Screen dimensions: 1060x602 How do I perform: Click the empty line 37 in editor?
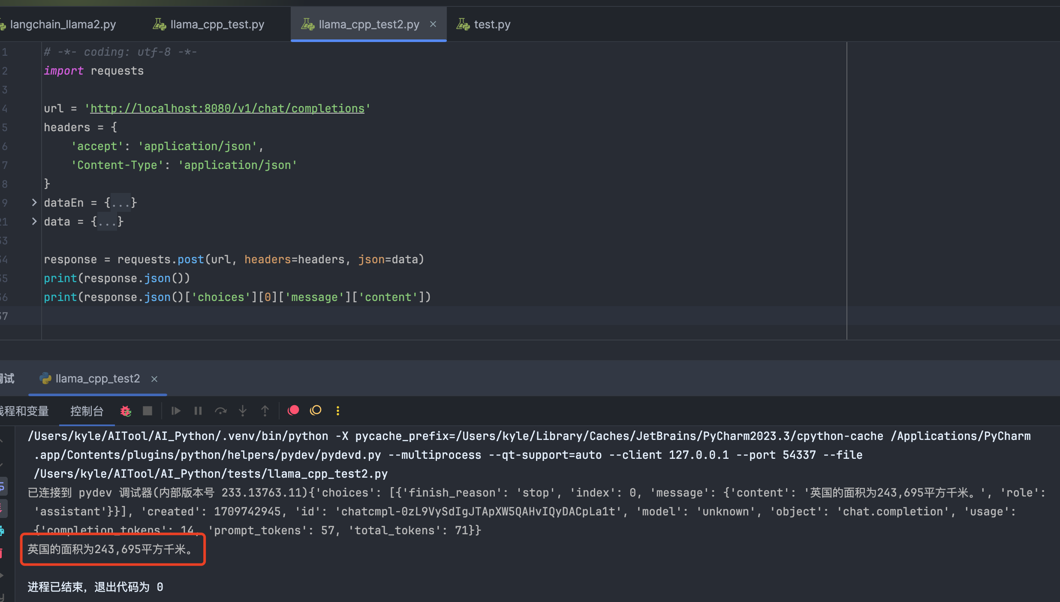coord(257,316)
